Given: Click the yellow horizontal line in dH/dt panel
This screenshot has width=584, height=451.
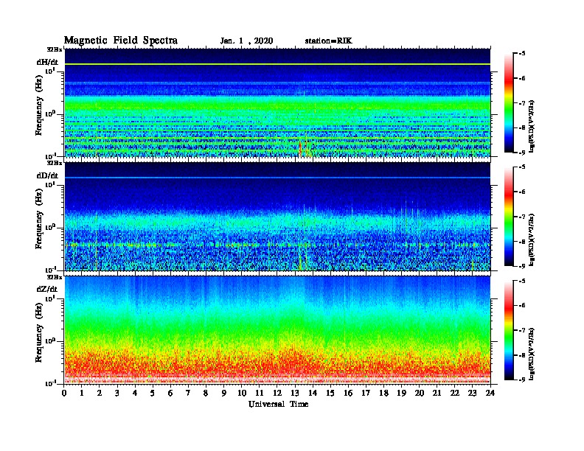Looking at the screenshot, I should pyautogui.click(x=277, y=64).
